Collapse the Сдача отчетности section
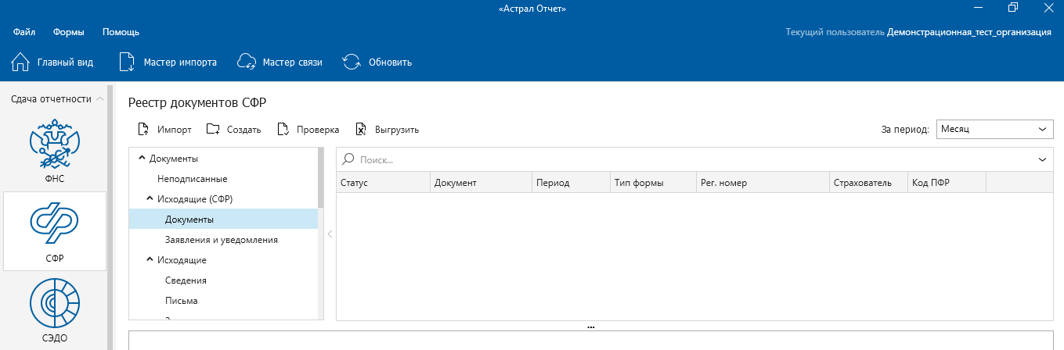The image size is (1064, 350). click(x=99, y=99)
